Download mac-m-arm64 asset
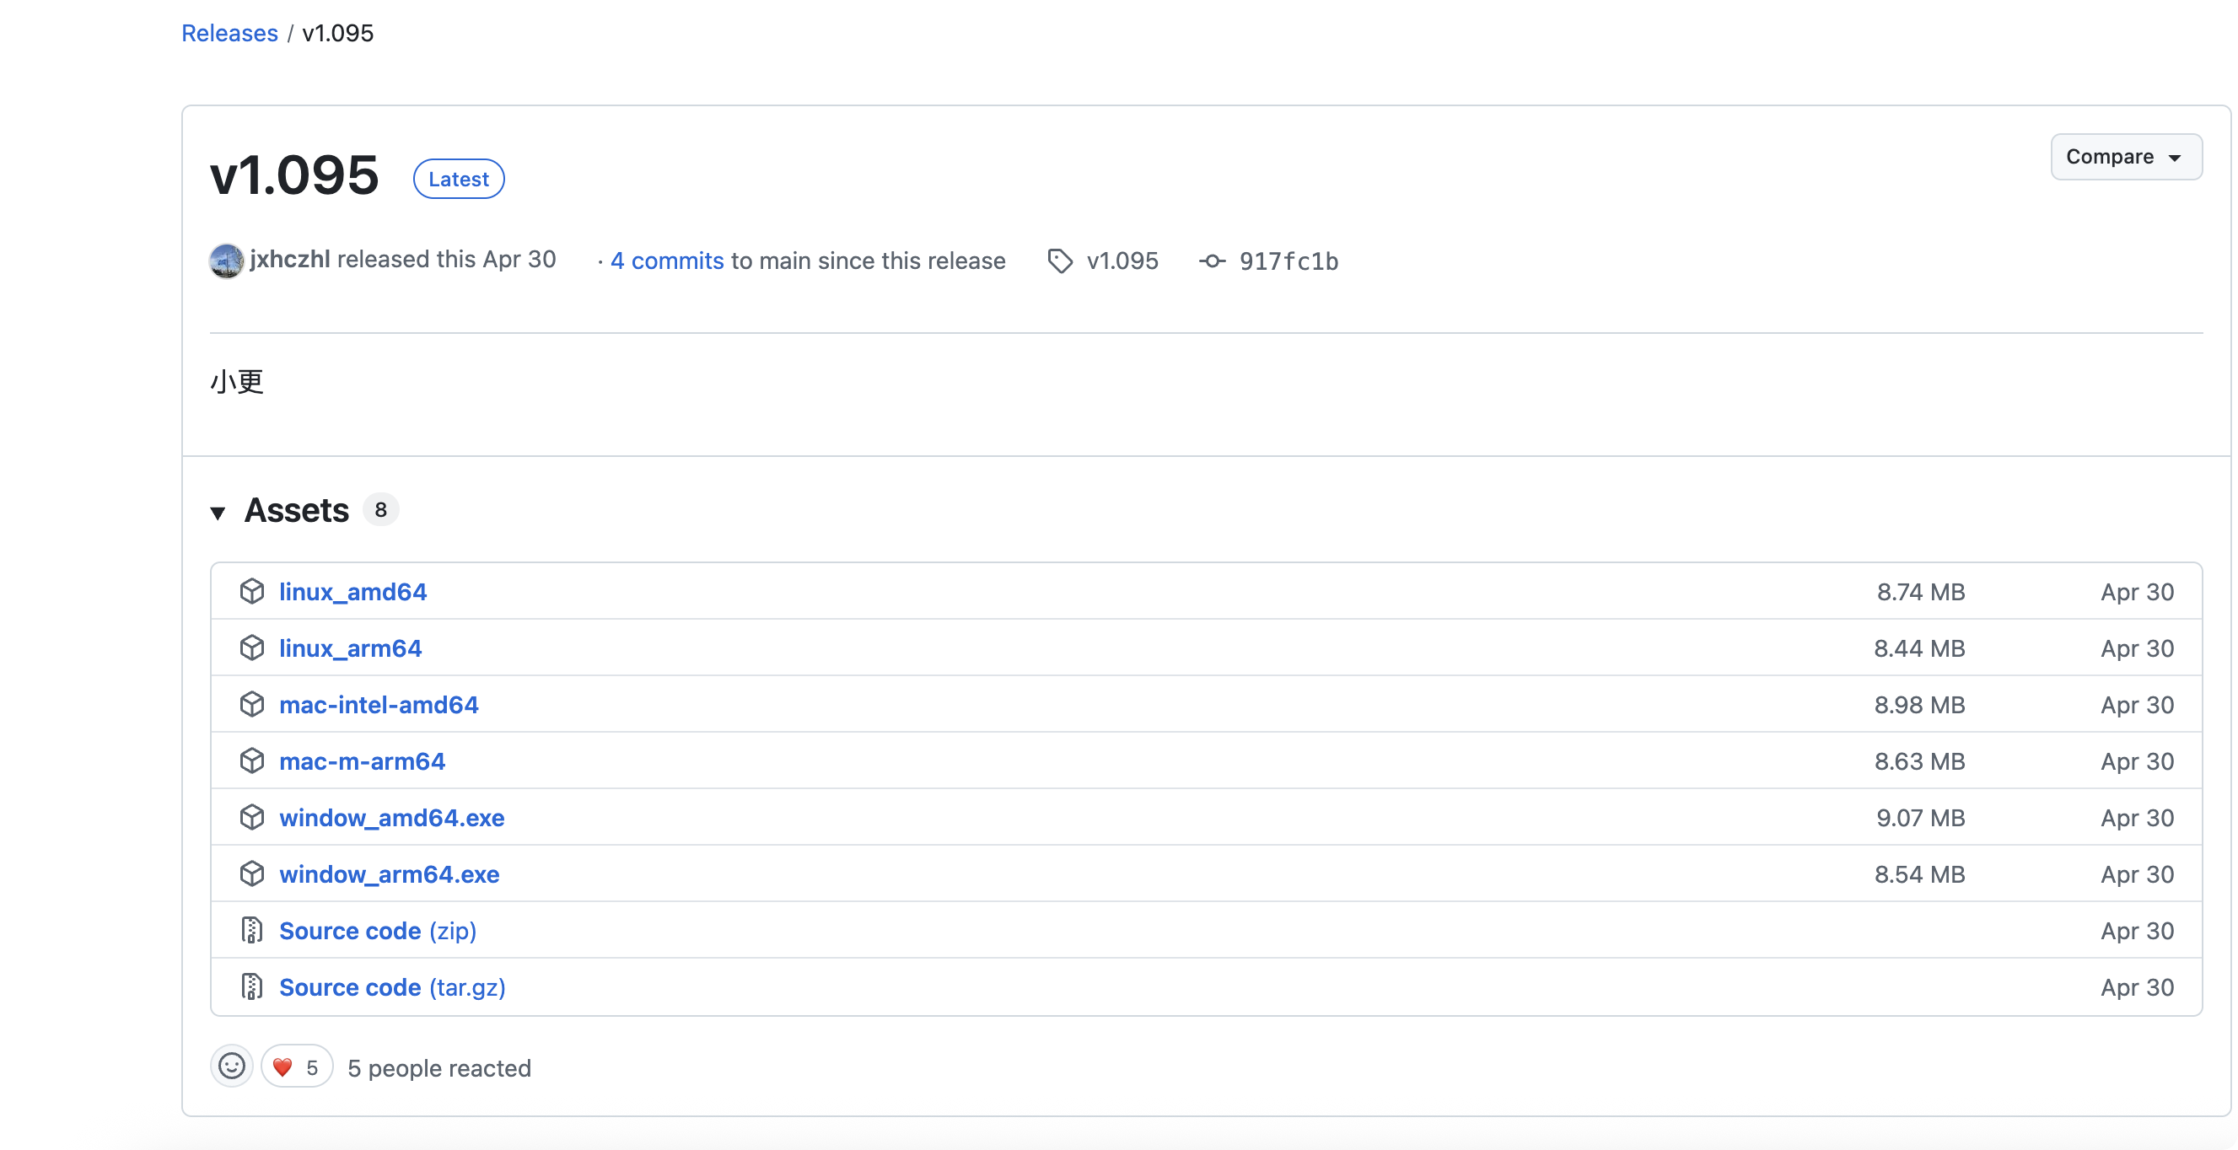 (363, 760)
